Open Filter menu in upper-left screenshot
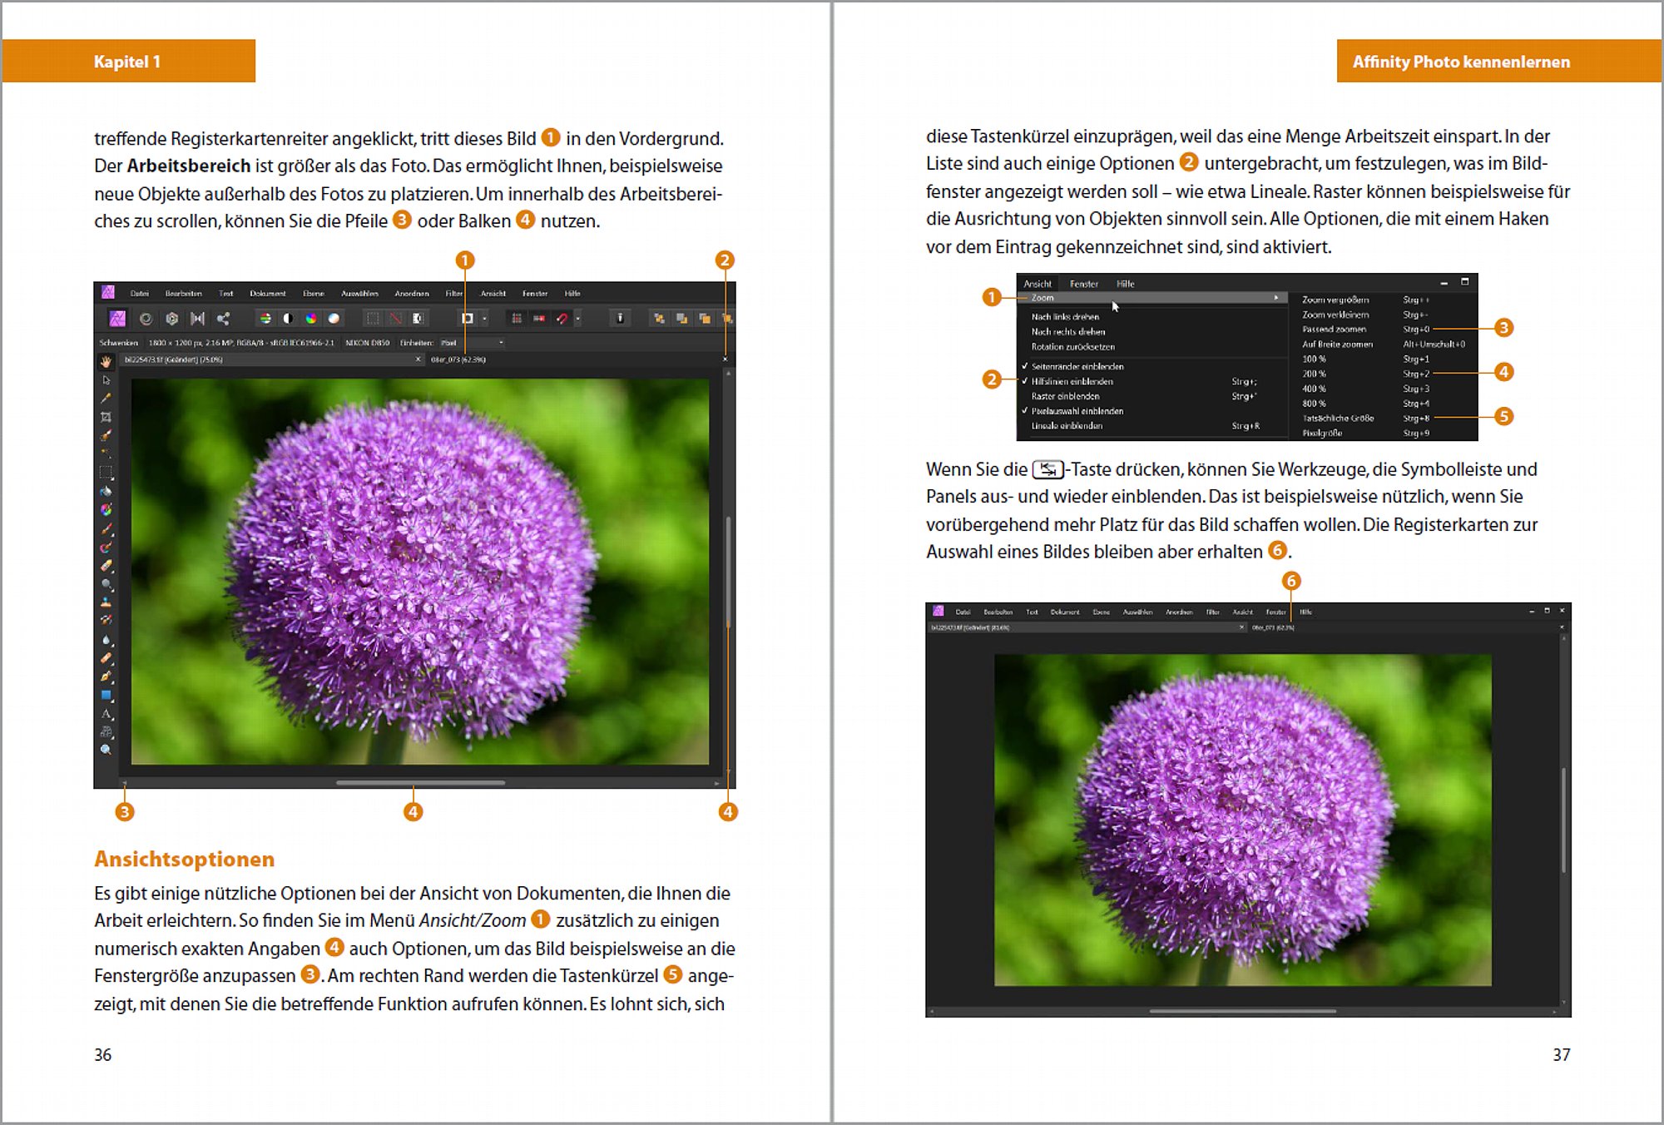 (x=453, y=294)
